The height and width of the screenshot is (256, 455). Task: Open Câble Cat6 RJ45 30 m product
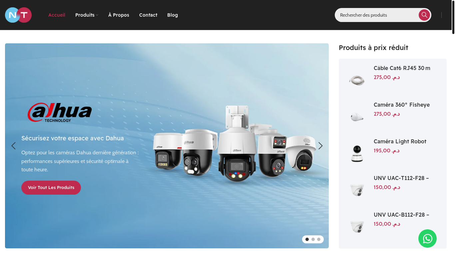pos(402,68)
